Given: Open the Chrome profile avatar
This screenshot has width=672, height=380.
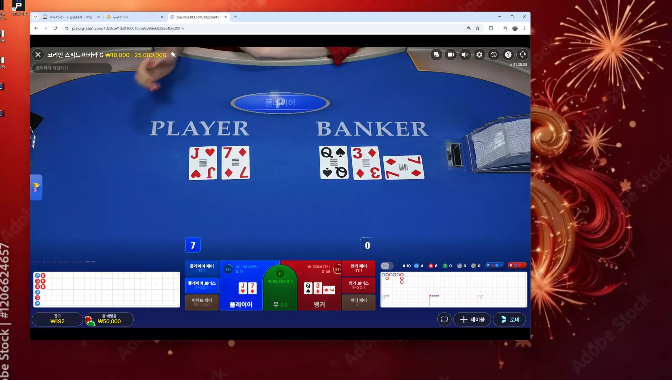Looking at the screenshot, I should pos(515,28).
